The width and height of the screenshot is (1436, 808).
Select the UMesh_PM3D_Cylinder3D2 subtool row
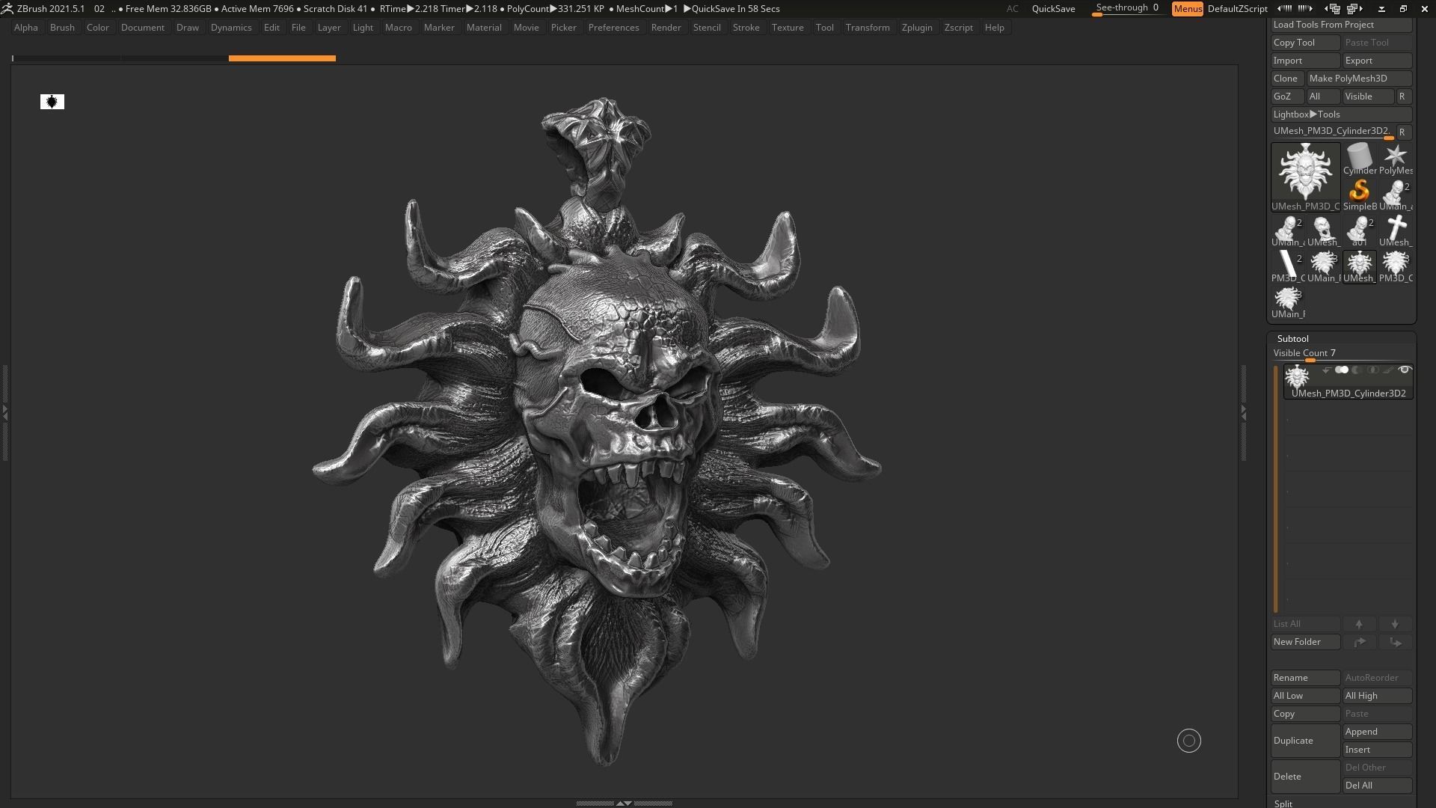pos(1348,382)
